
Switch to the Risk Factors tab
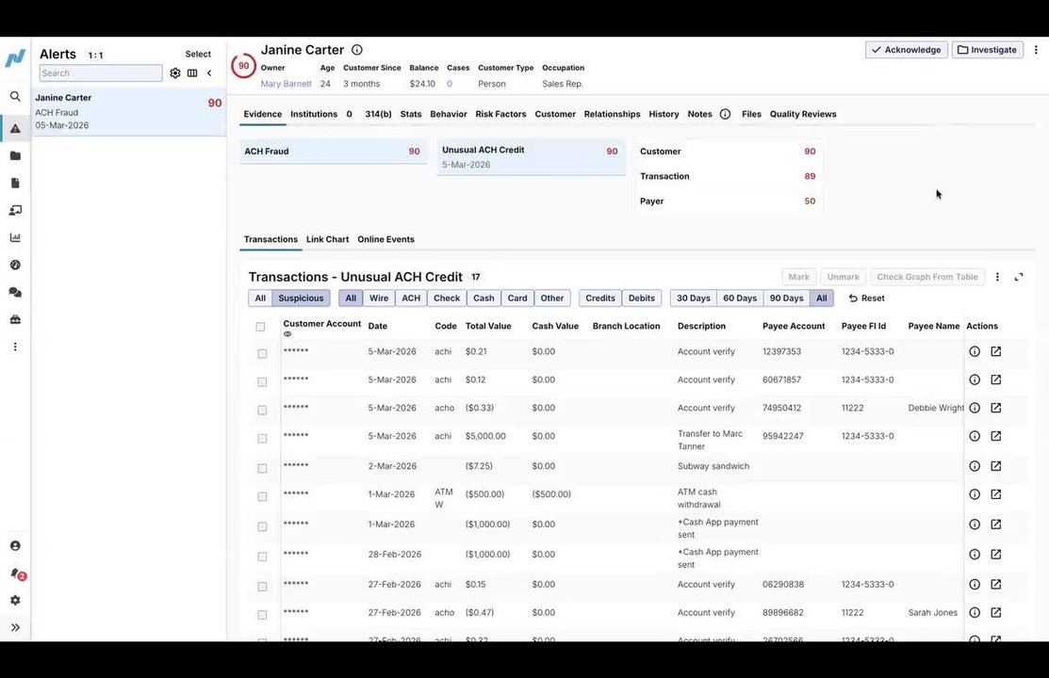point(500,114)
